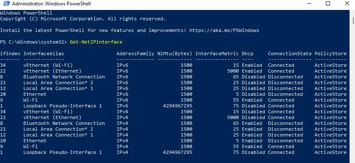Click the Dhcp column header
Viewport: 355px width, 163px height.
pyautogui.click(x=248, y=54)
